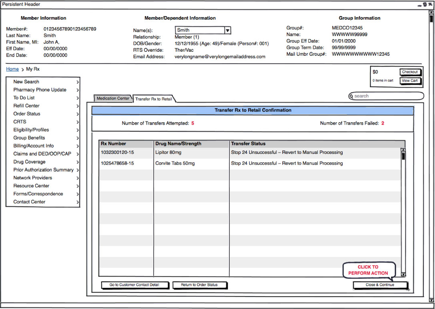Click group number MEDCO12345
Viewport: 435px width, 309px height.
pos(347,28)
